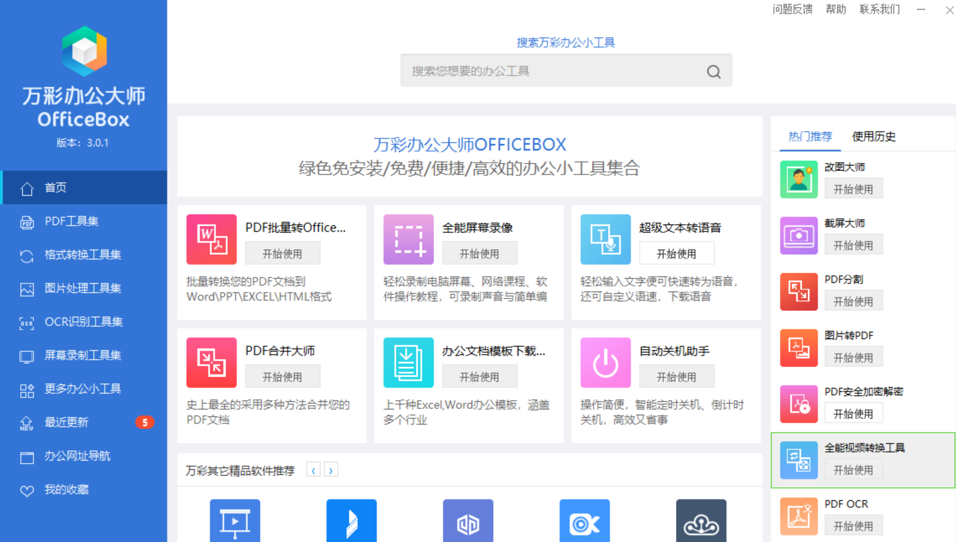Open the 超级文本转语音 tool icon
Screen dimensions: 956x542
tap(605, 239)
